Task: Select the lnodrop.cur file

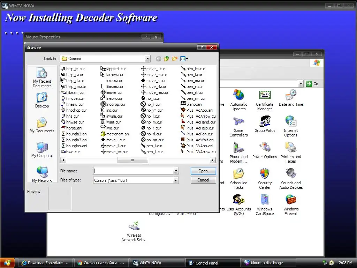Action: click(x=113, y=104)
